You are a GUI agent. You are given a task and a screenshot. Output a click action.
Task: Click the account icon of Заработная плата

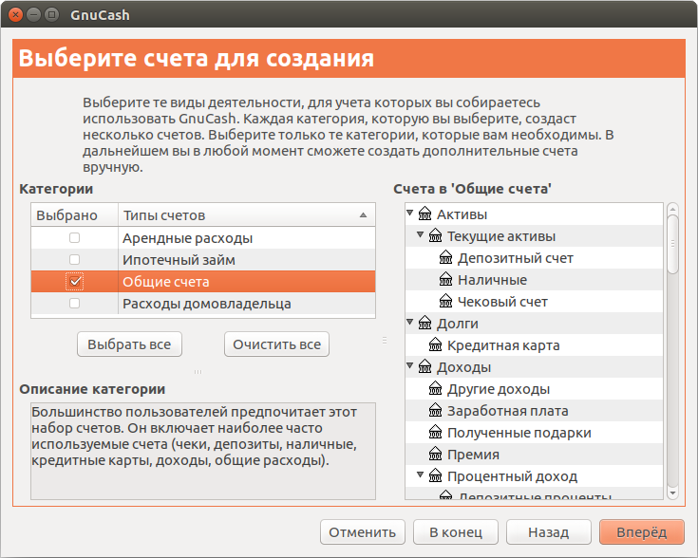coord(435,410)
